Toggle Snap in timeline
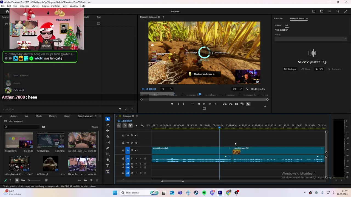This screenshot has width=351, height=197. coord(124,126)
